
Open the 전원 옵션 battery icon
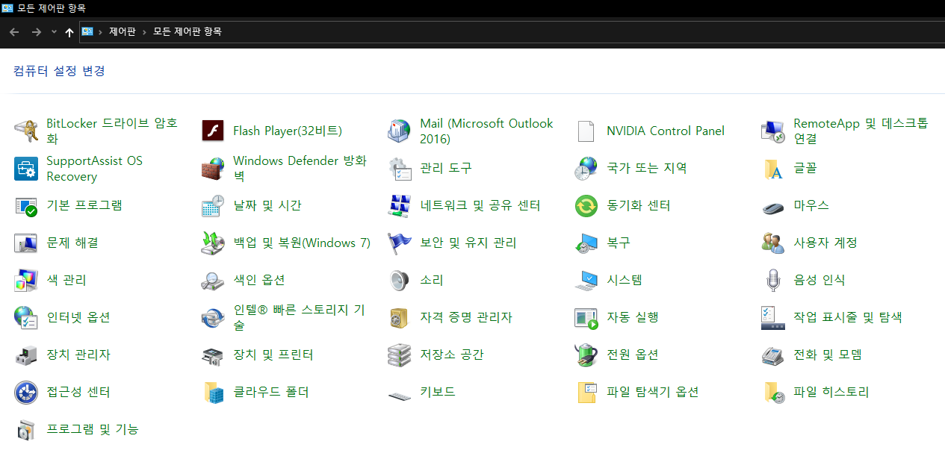pyautogui.click(x=586, y=355)
